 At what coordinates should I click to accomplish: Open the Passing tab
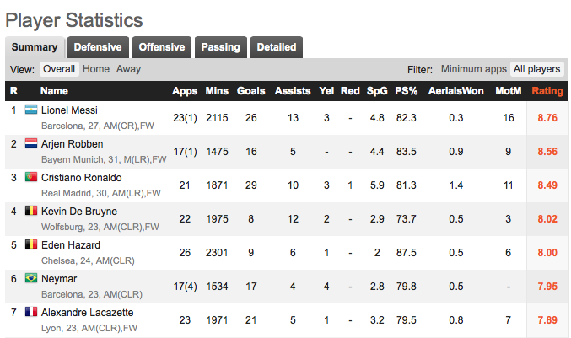tap(220, 47)
